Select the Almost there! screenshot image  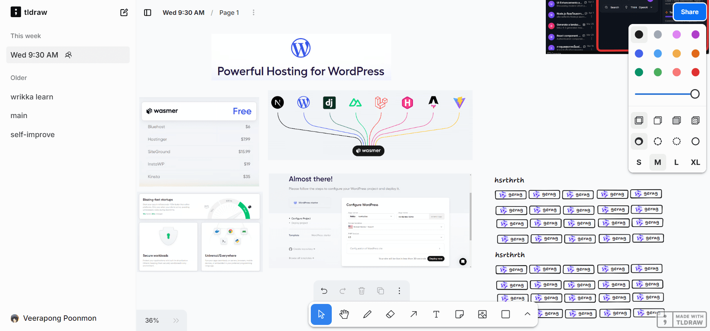(x=370, y=221)
